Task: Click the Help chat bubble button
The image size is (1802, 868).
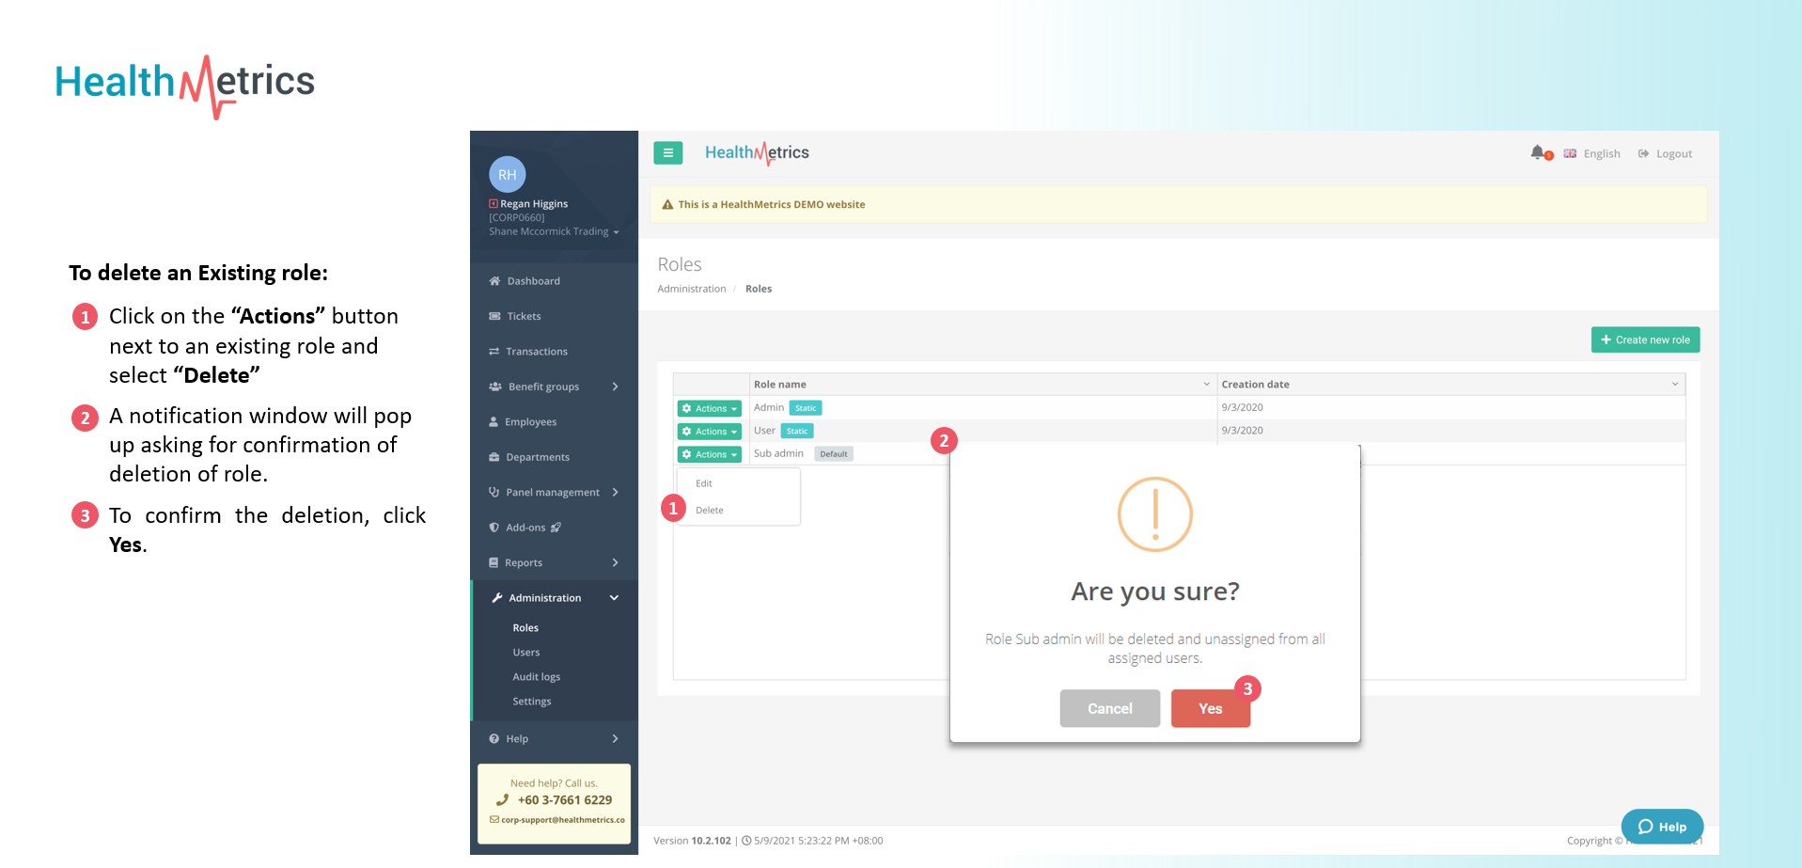Action: (1661, 827)
